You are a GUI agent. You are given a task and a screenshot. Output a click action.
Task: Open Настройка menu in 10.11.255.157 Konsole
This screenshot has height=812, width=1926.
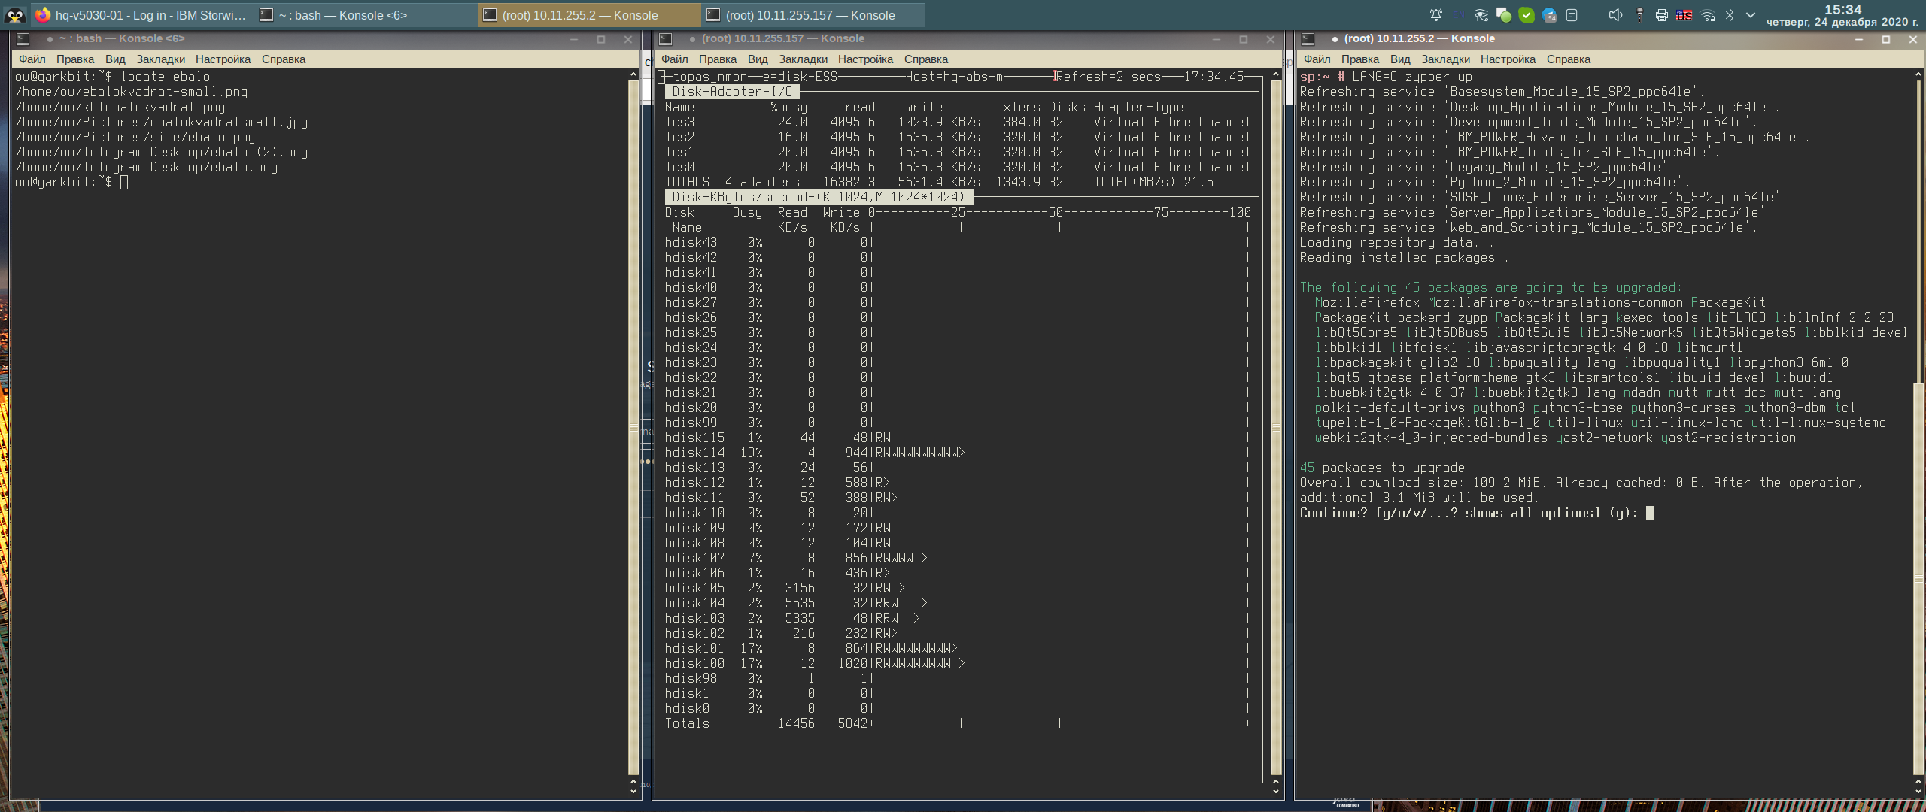click(865, 59)
